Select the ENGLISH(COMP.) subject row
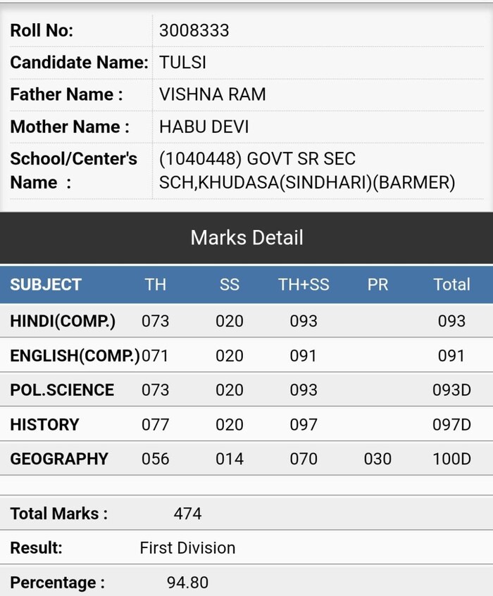This screenshot has height=596, width=493. coord(246,356)
